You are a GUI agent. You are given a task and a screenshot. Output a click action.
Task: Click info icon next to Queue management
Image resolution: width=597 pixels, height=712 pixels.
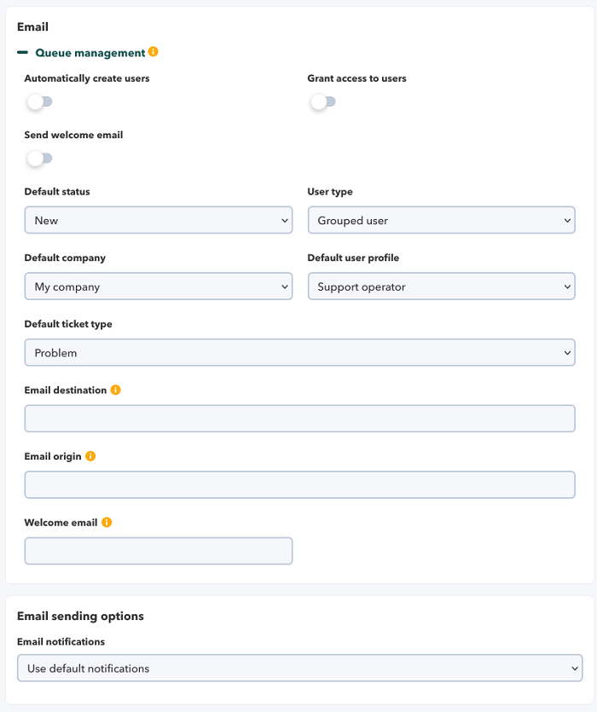(x=154, y=52)
